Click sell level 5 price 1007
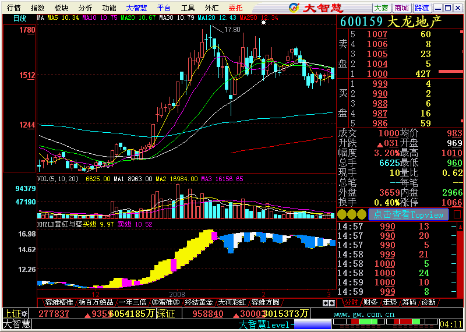Image resolution: width=466 pixels, height=332 pixels. (377, 34)
